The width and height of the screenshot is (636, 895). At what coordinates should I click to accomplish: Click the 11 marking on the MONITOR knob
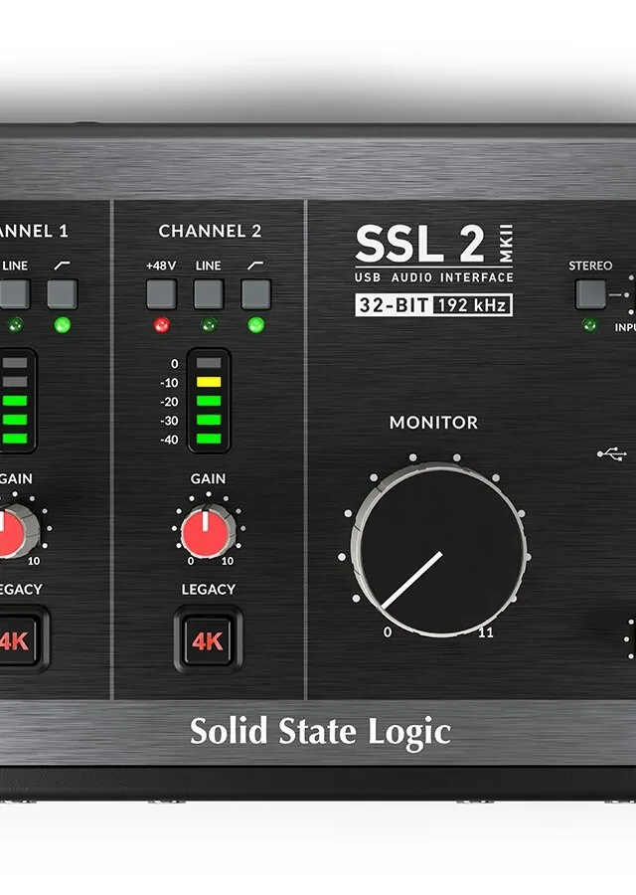pos(485,632)
